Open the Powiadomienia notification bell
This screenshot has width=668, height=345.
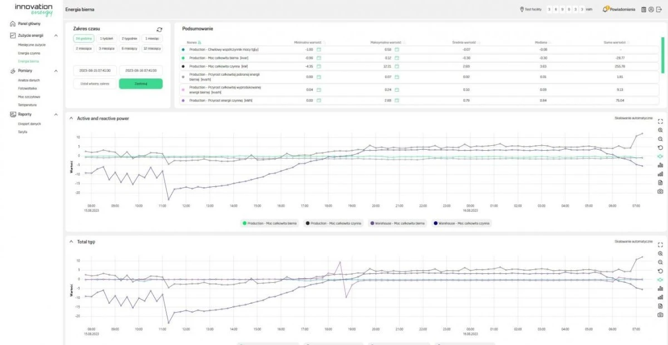606,9
